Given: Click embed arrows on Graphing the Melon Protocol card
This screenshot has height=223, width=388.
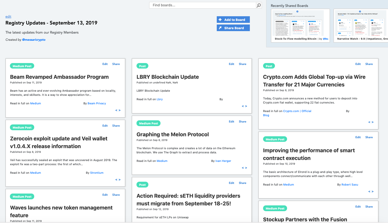Looking at the screenshot, I should point(244,168).
